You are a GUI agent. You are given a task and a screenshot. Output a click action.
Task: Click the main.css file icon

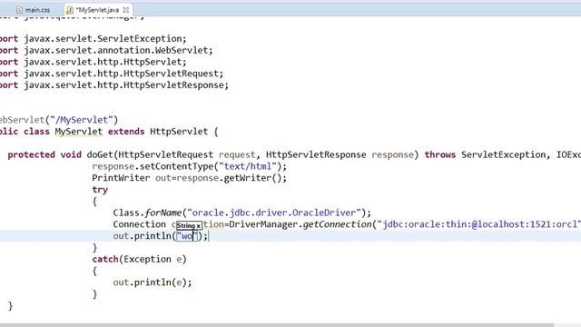19,10
